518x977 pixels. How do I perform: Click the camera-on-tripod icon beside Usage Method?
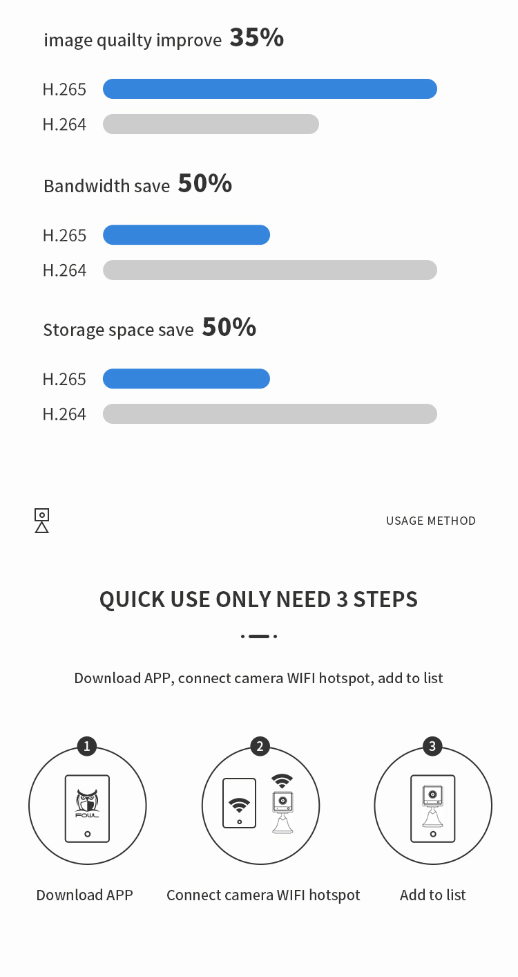pos(41,521)
